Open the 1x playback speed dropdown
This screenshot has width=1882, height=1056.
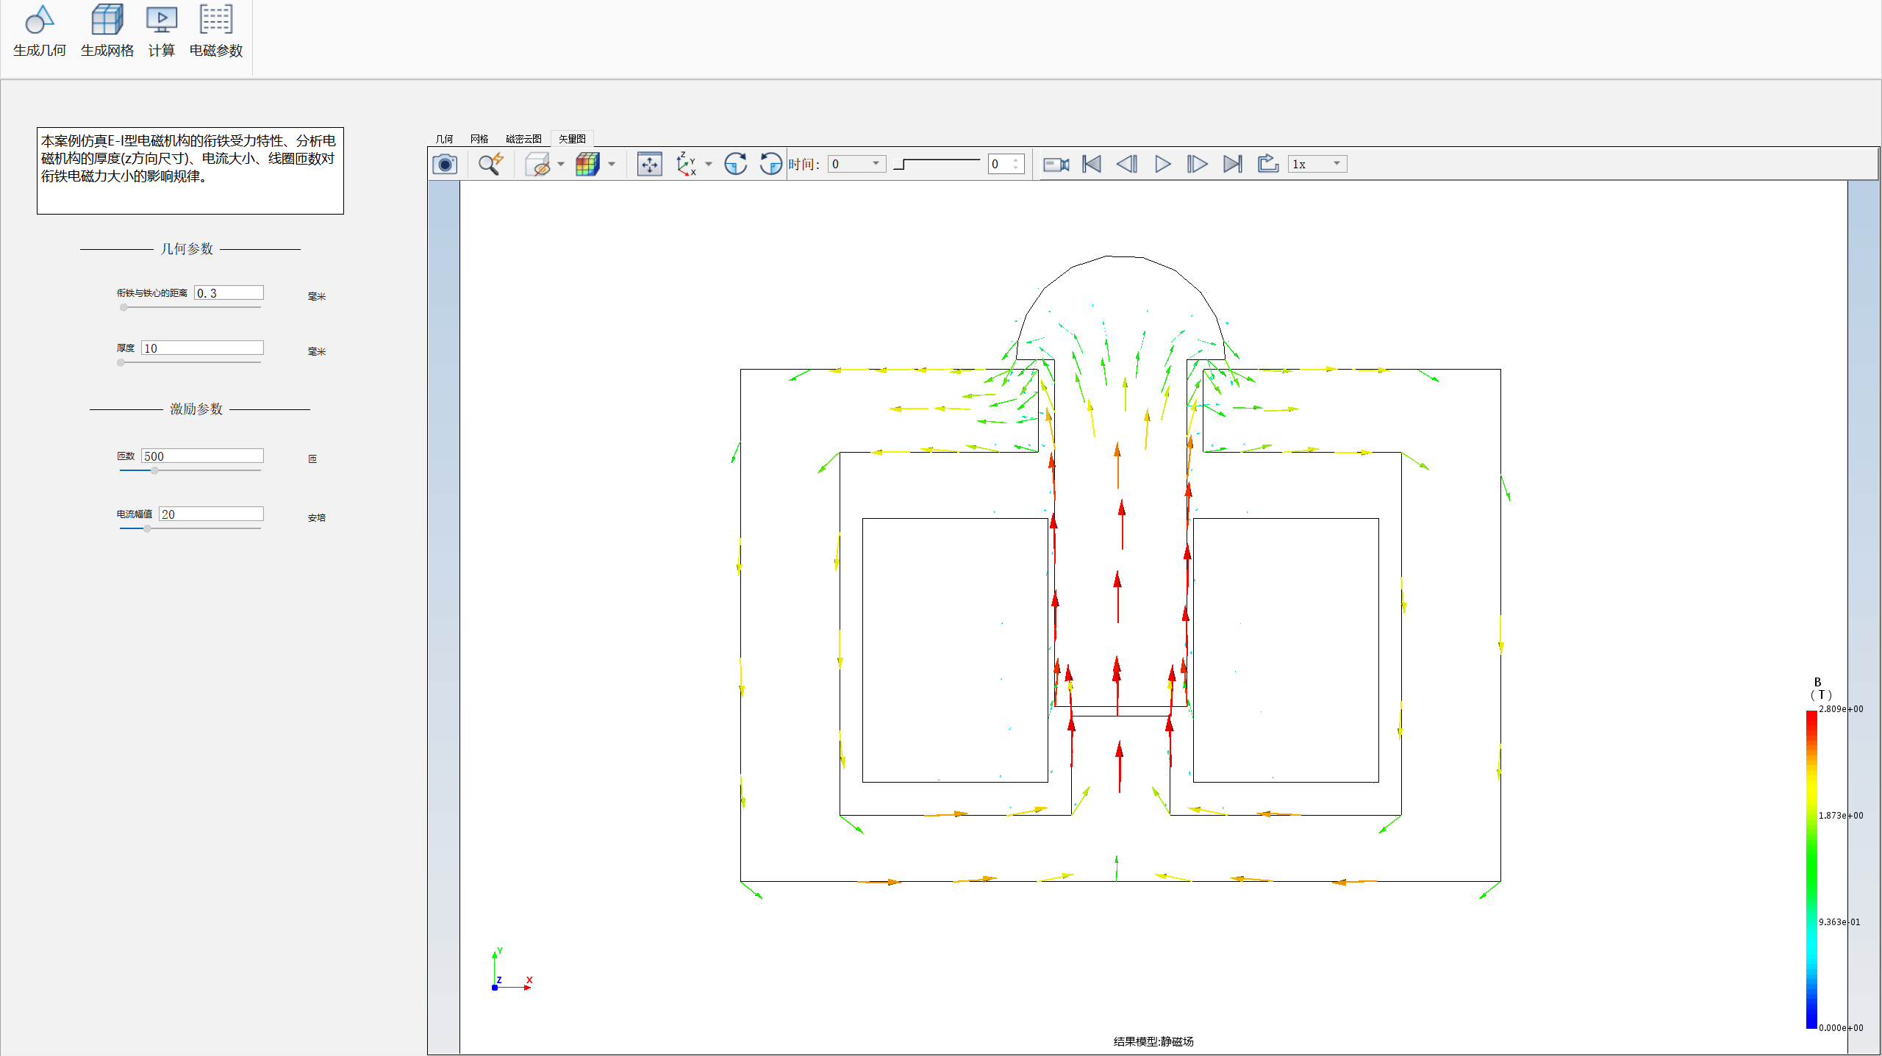tap(1317, 164)
